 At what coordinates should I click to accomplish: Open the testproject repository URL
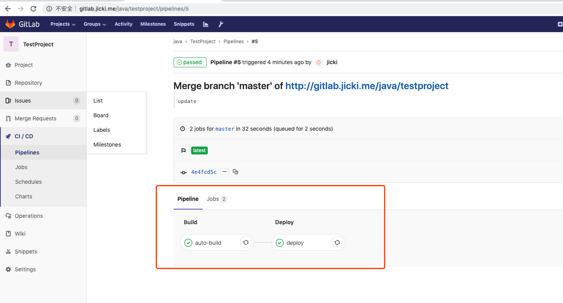pyautogui.click(x=367, y=86)
